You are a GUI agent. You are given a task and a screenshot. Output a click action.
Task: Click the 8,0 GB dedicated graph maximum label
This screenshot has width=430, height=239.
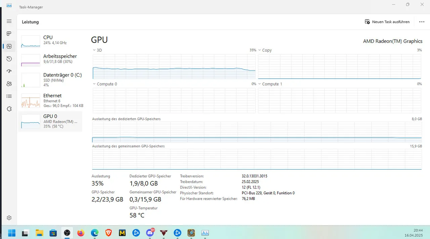(x=417, y=119)
